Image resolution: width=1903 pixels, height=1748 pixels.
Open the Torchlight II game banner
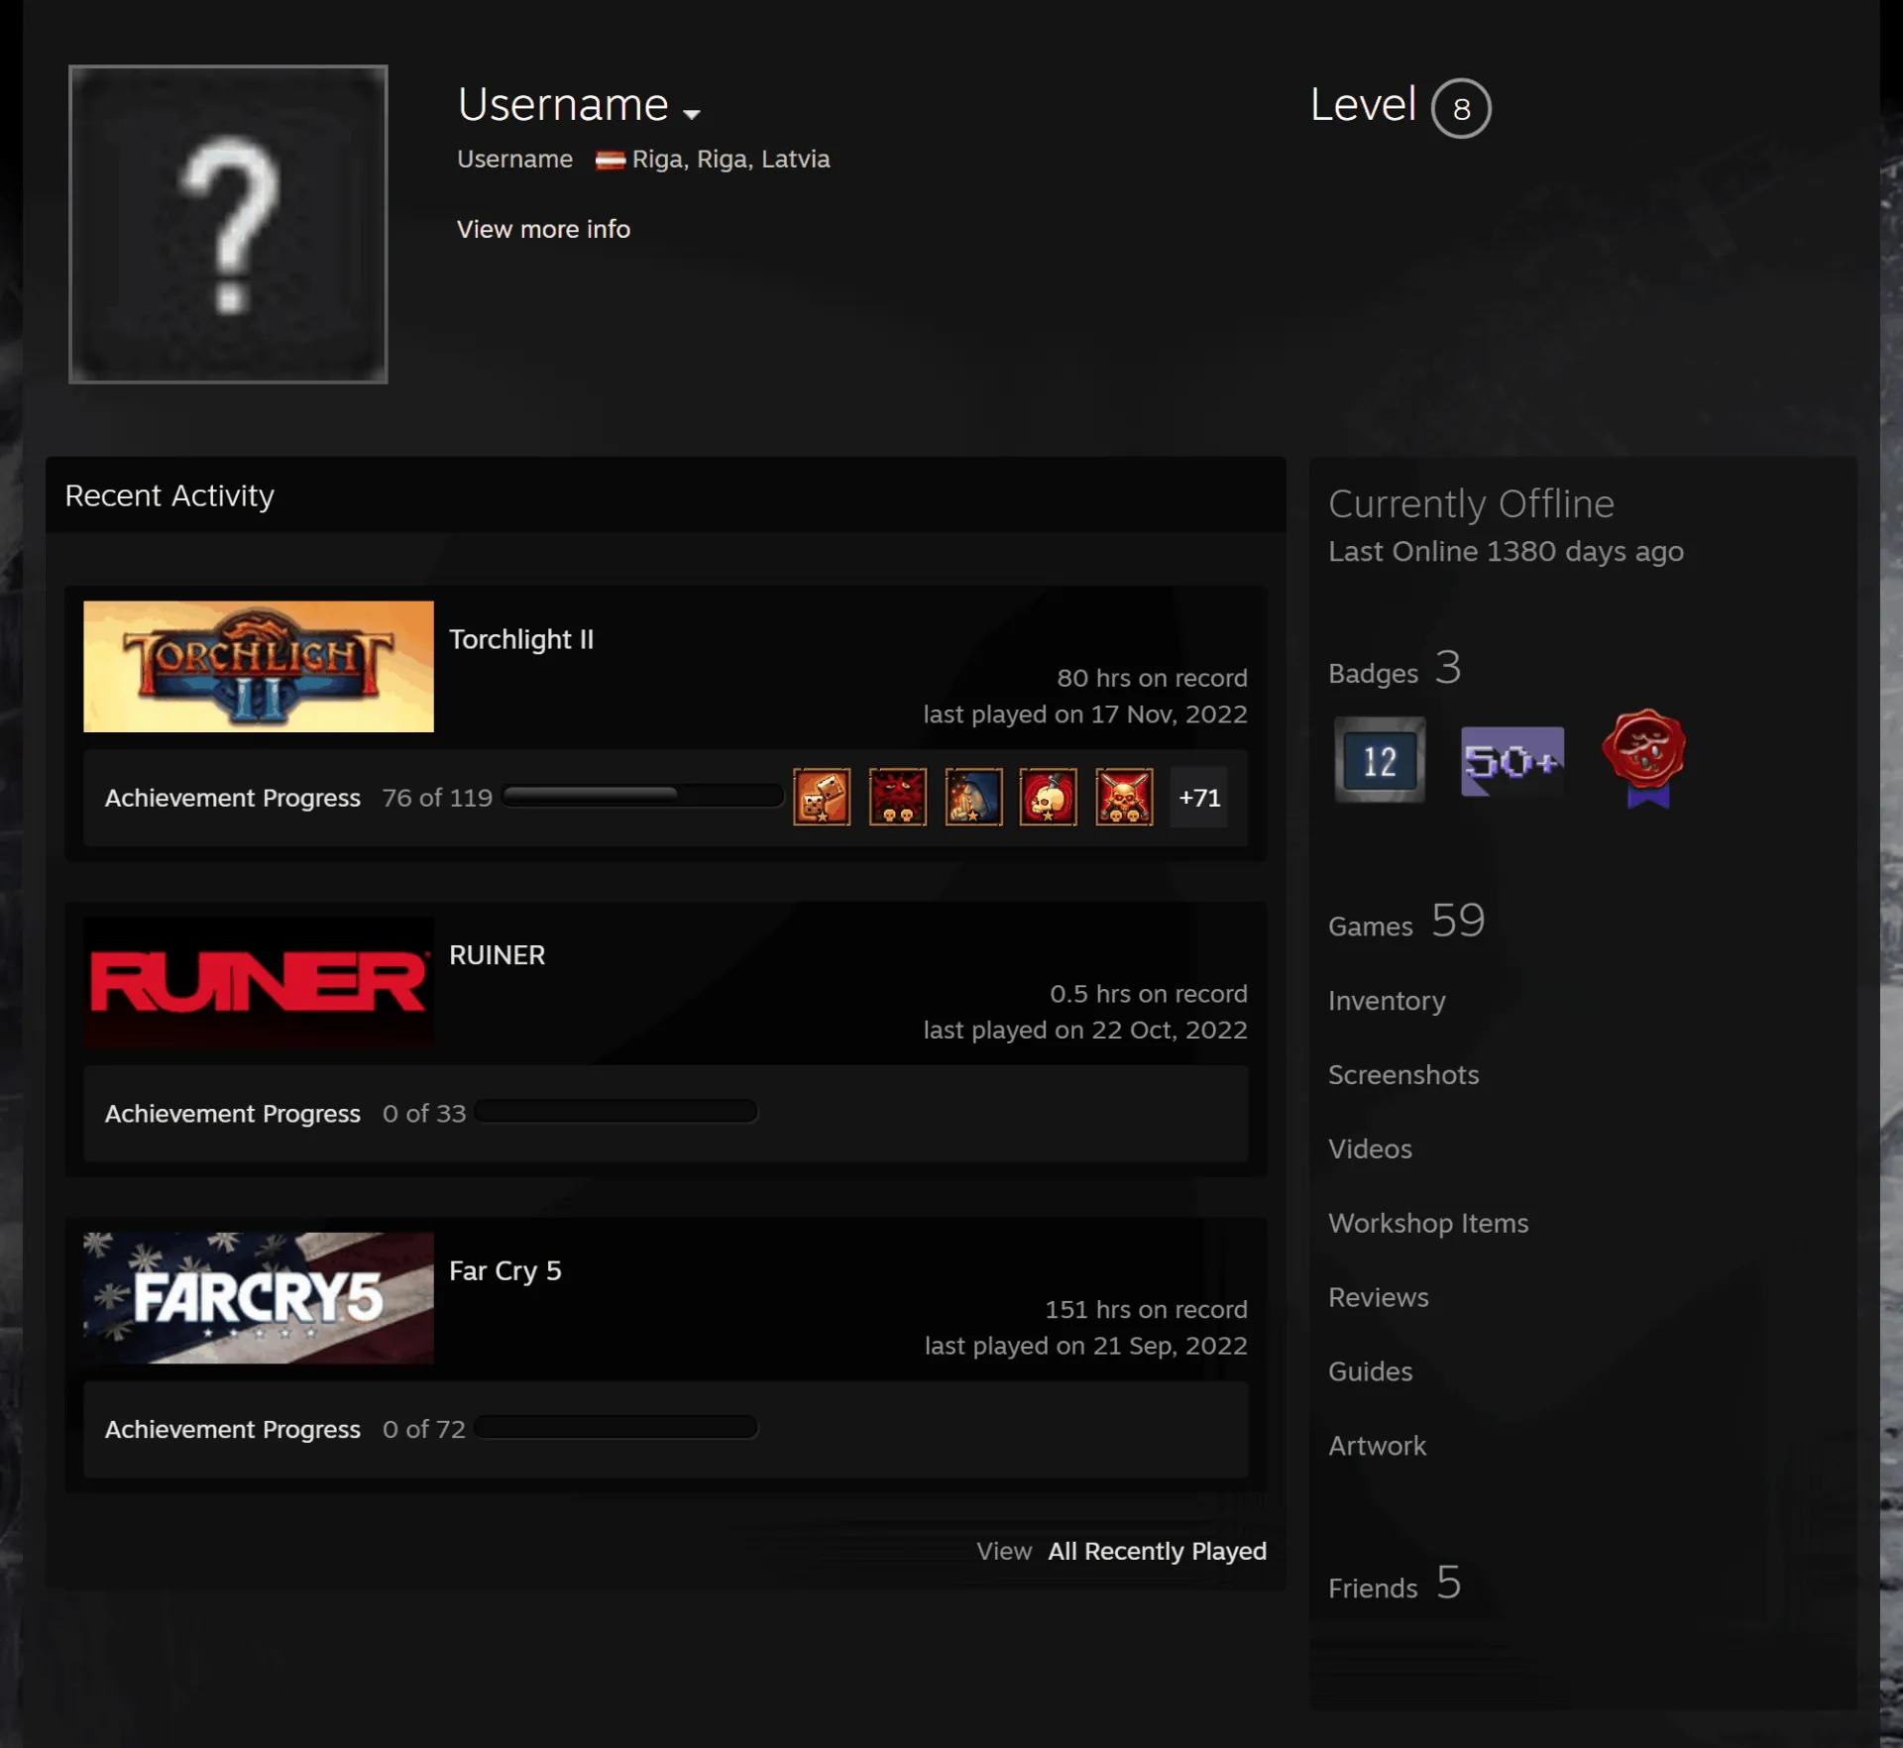259,666
